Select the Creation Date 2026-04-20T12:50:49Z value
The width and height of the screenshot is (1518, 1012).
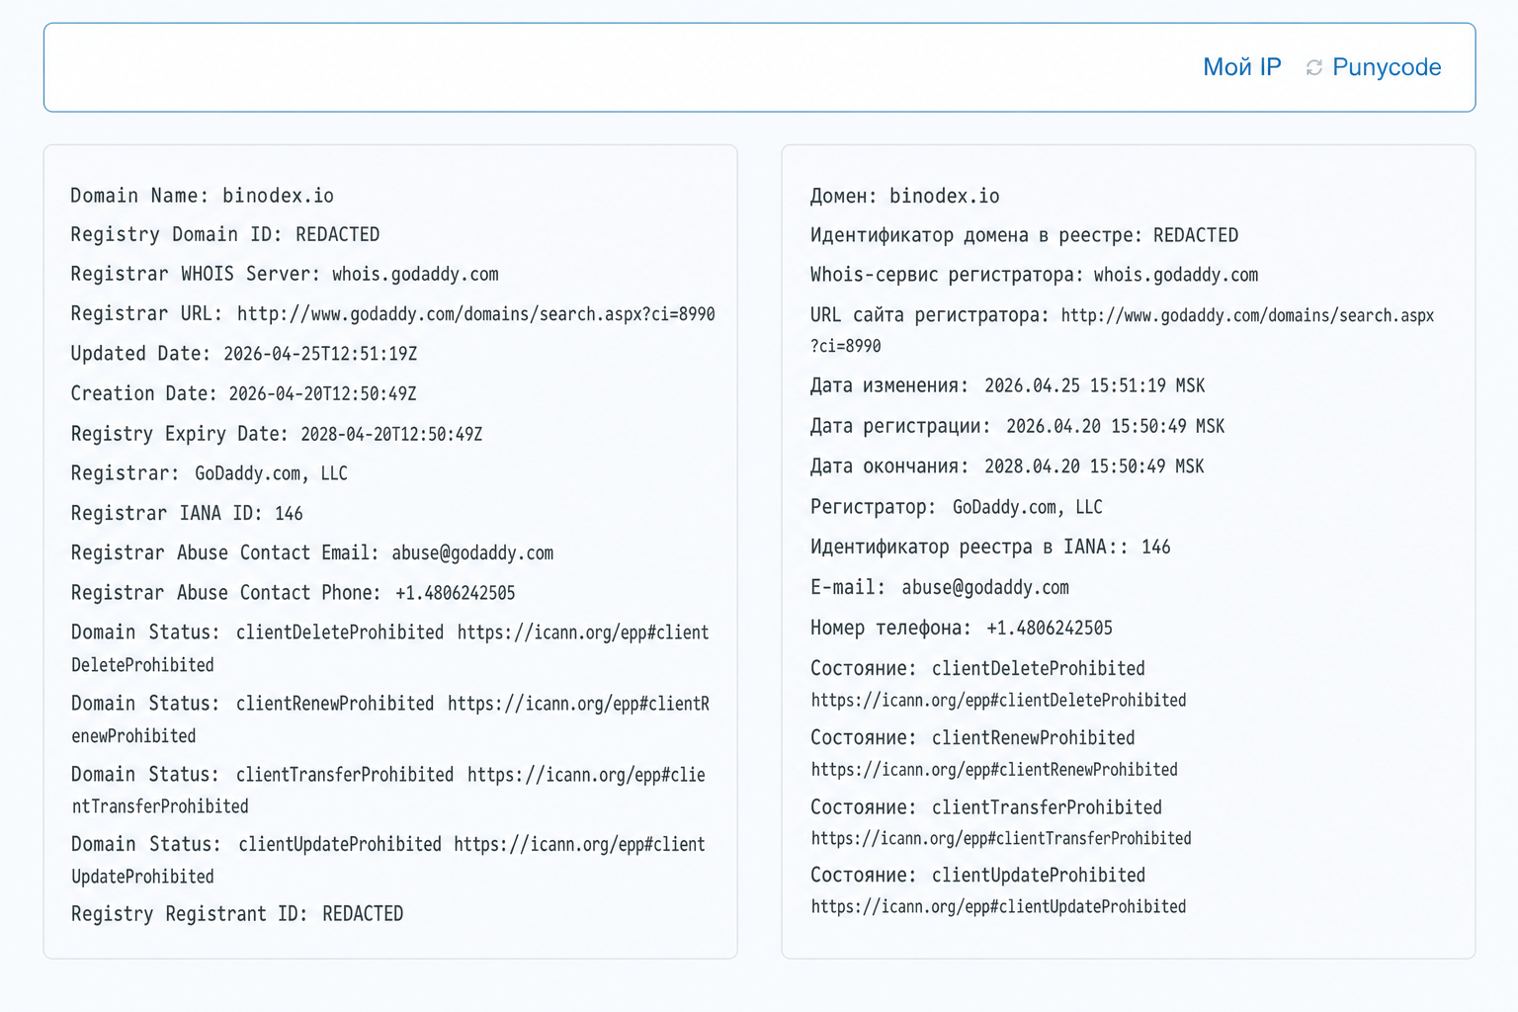pyautogui.click(x=322, y=394)
